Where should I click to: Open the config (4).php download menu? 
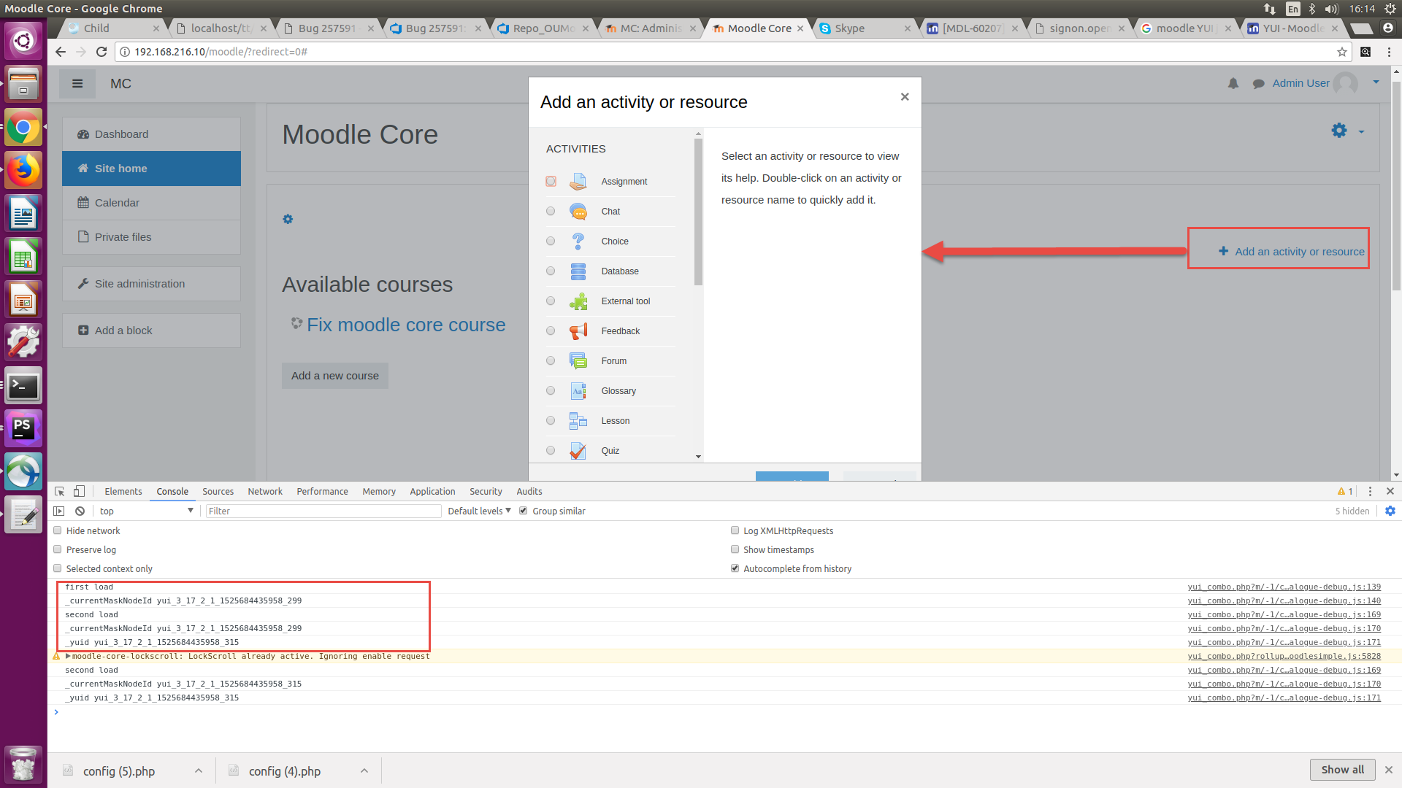(x=364, y=771)
